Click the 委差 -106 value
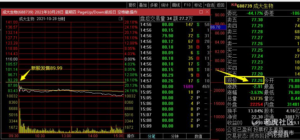300x140 pixels. pyautogui.click(x=295, y=13)
